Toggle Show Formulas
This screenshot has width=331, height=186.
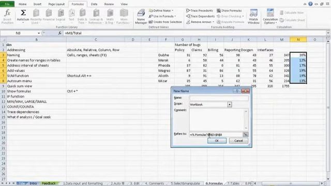[x=229, y=10]
